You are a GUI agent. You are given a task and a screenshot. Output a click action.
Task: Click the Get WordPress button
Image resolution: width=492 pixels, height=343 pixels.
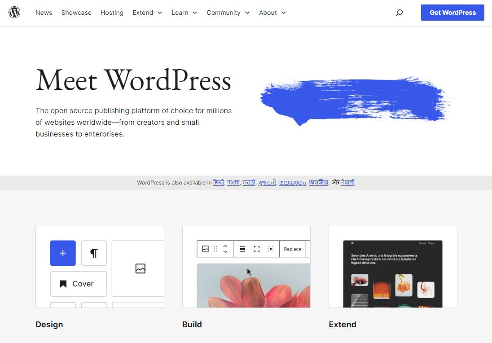pos(452,13)
